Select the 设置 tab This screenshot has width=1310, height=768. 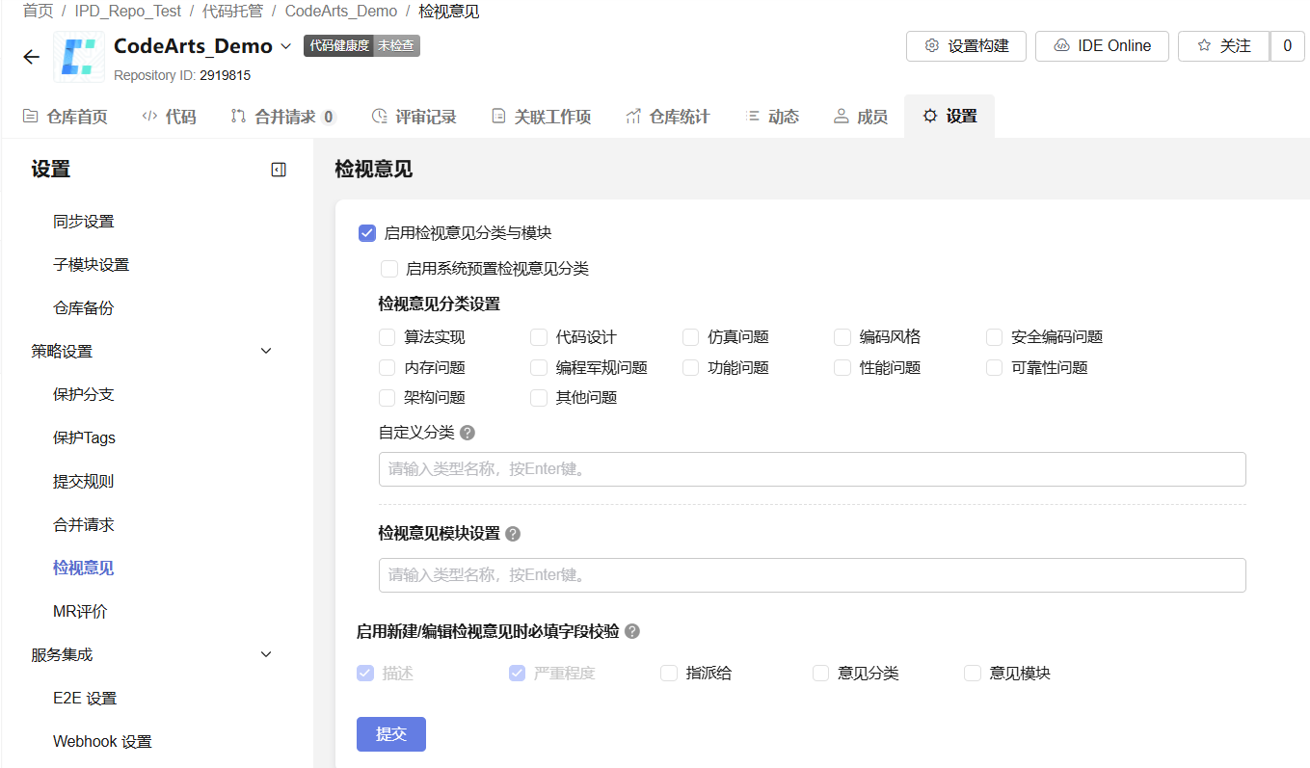949,117
